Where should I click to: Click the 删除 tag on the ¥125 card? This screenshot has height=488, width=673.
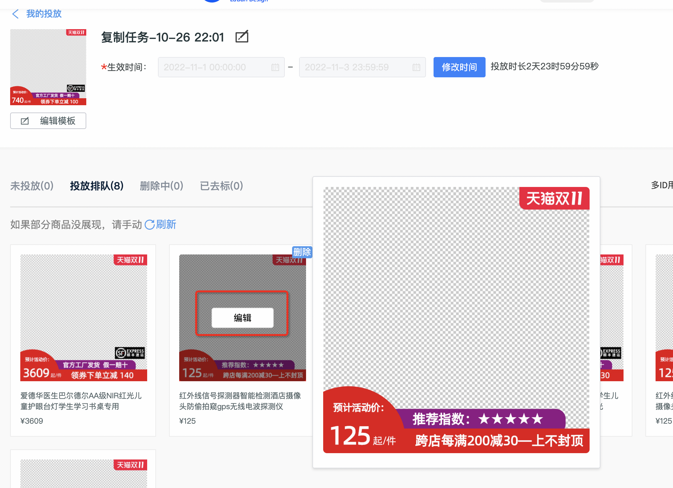click(302, 252)
